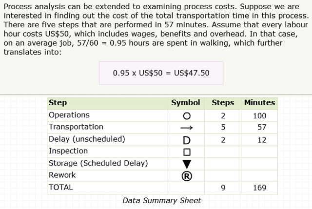The image size is (312, 209).
Task: Click the Symbol column header
Action: click(x=185, y=103)
